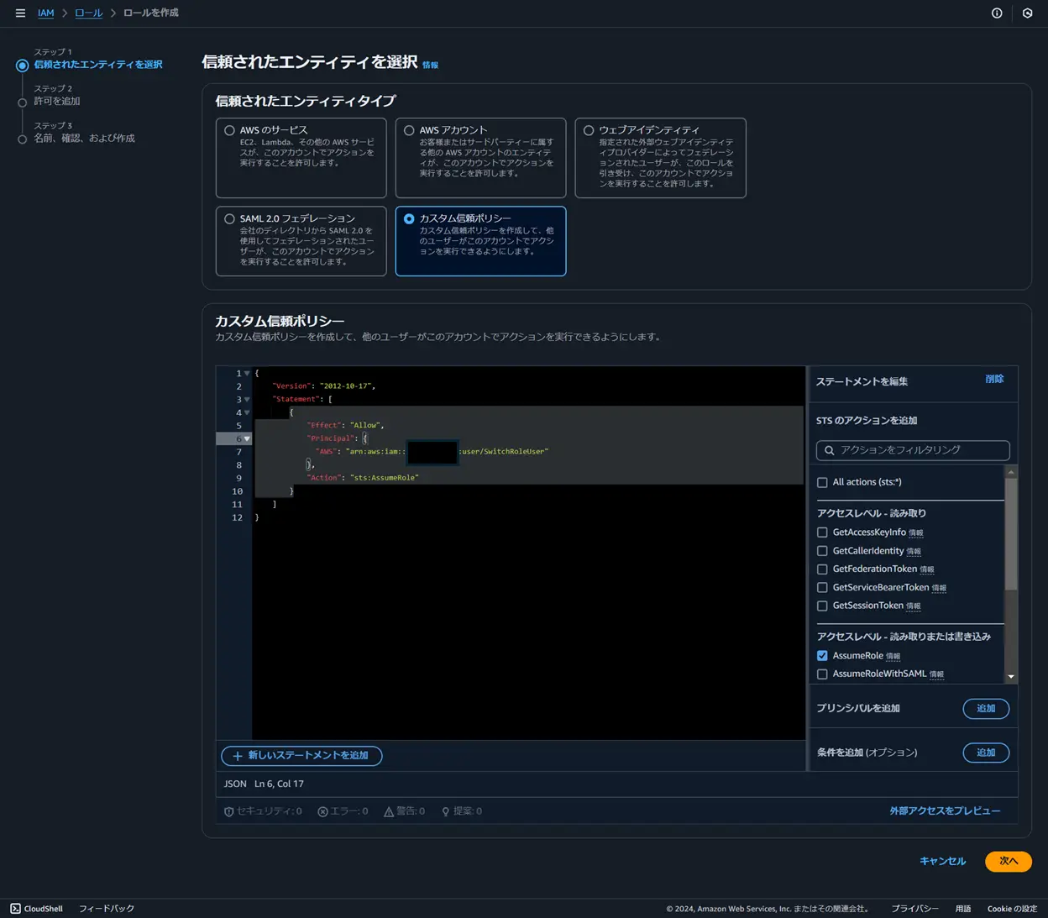
Task: Click step 1 信頼されたエンティティを選択
Action: tap(98, 65)
